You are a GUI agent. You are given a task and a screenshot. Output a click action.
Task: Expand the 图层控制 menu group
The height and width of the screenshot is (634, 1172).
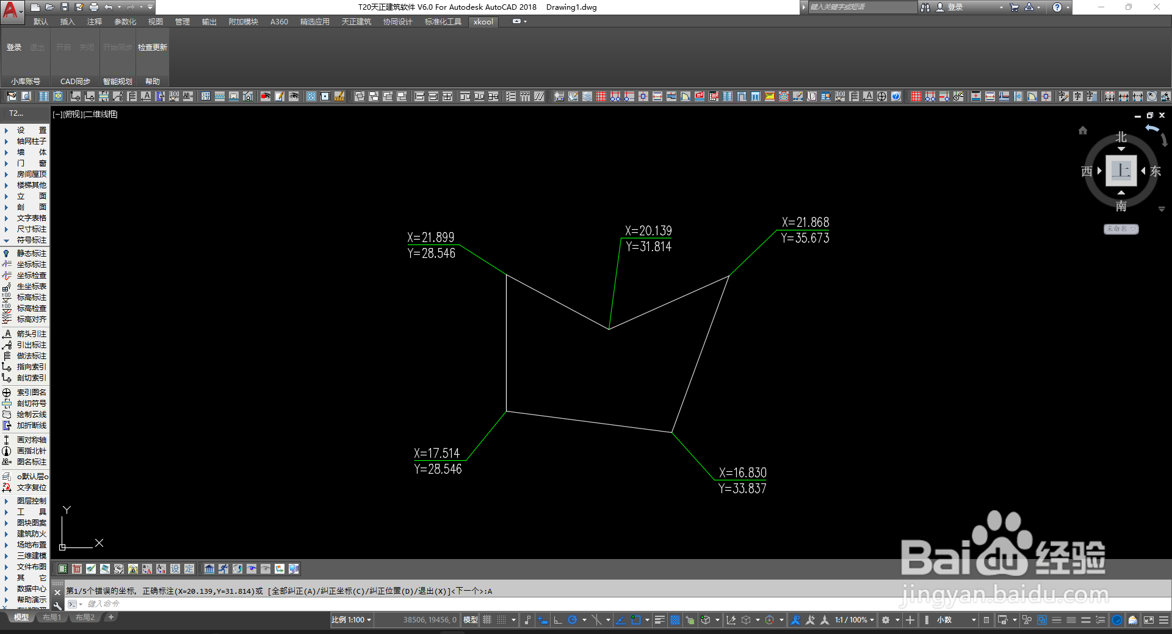point(25,501)
